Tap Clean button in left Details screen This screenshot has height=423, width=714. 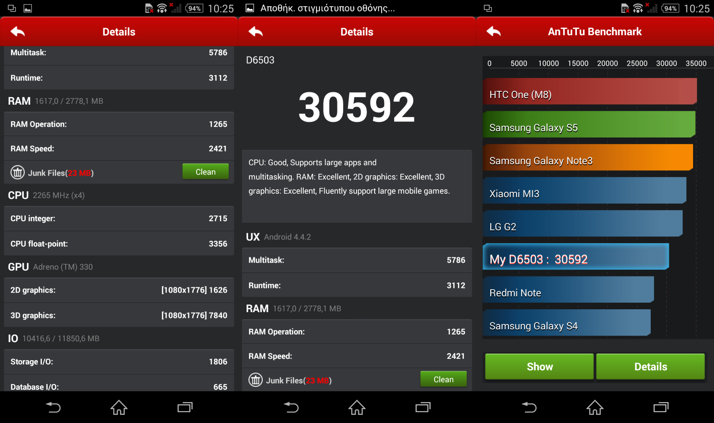coord(206,172)
